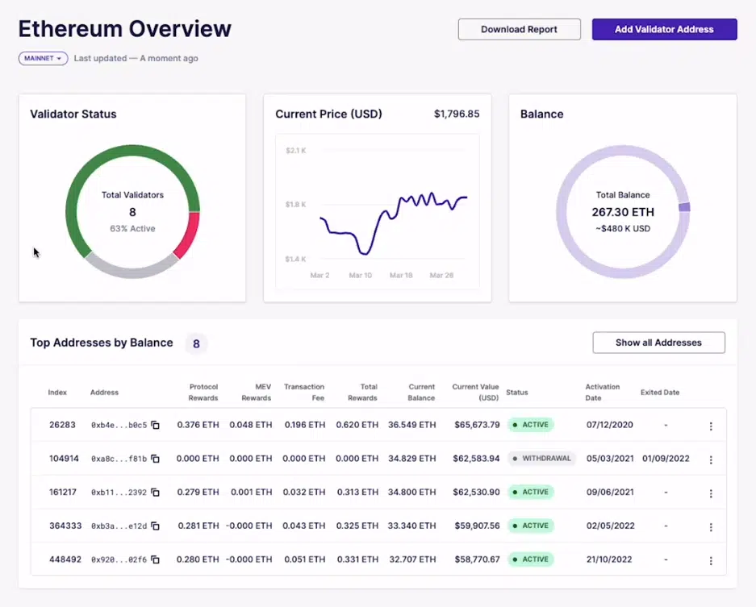Click 63% Active text in donut

[x=132, y=229]
